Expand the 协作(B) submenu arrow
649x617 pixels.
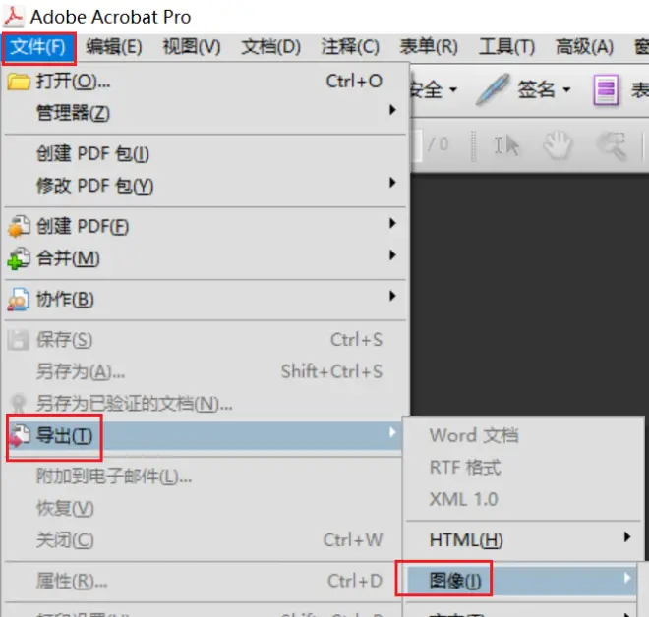pos(392,296)
